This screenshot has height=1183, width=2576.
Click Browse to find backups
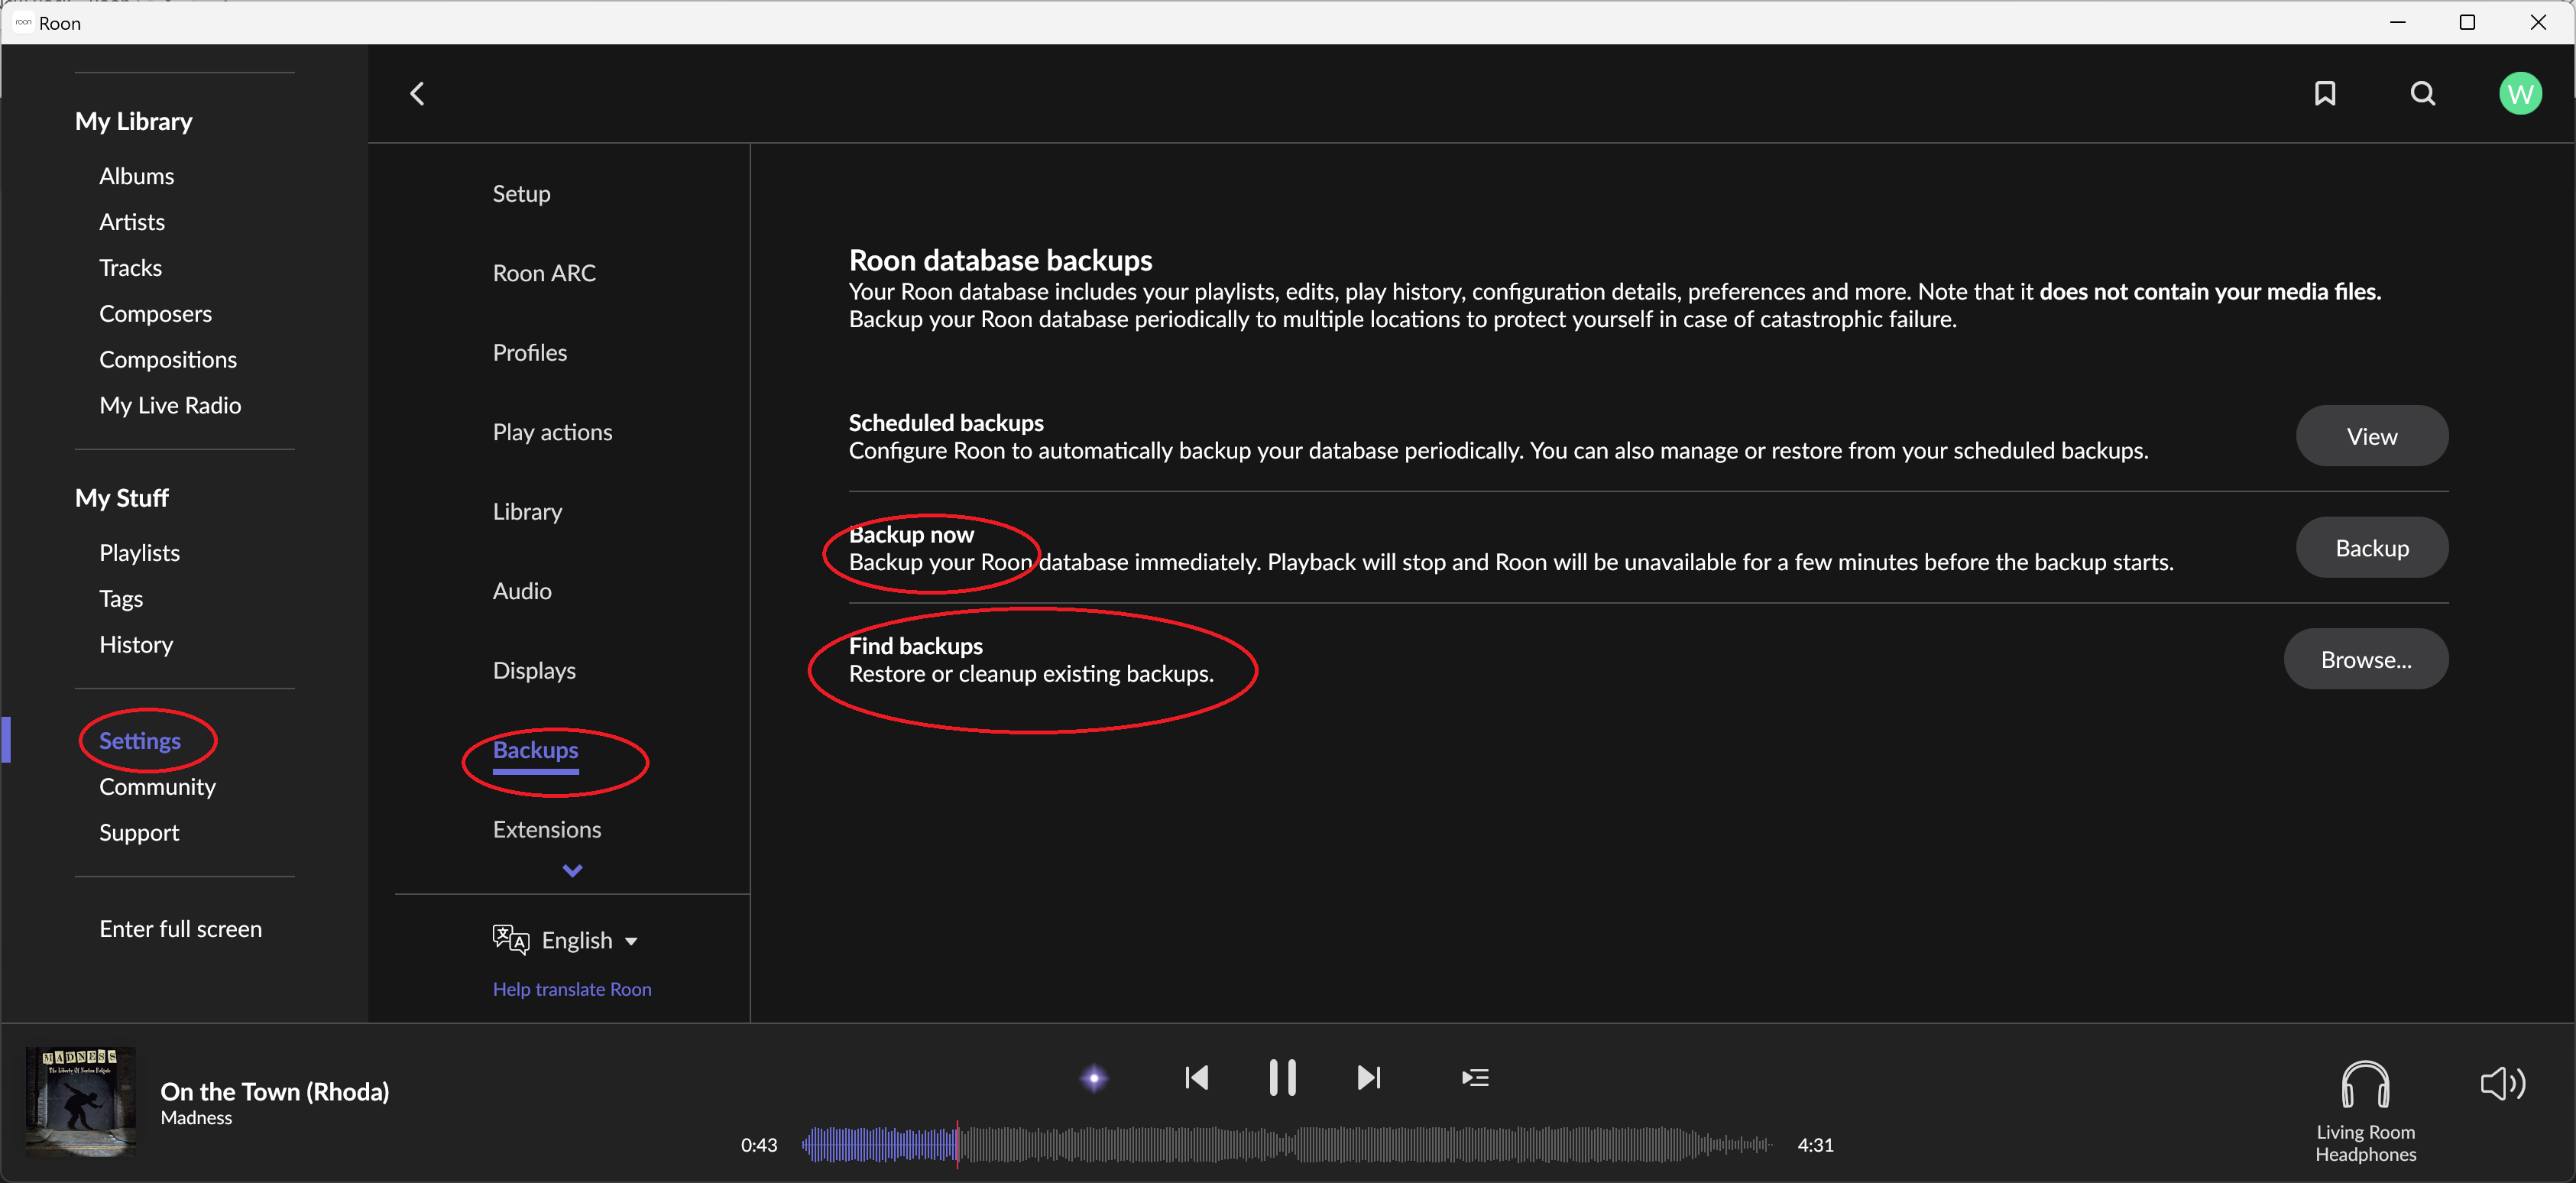tap(2365, 659)
